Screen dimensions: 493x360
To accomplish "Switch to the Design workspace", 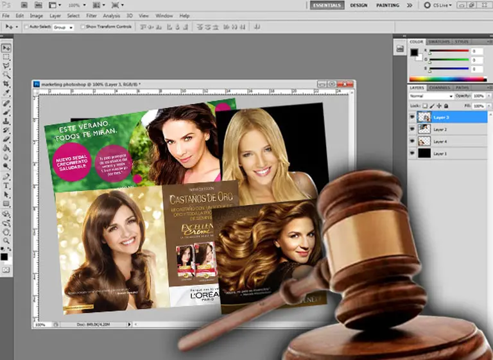I will pyautogui.click(x=358, y=5).
